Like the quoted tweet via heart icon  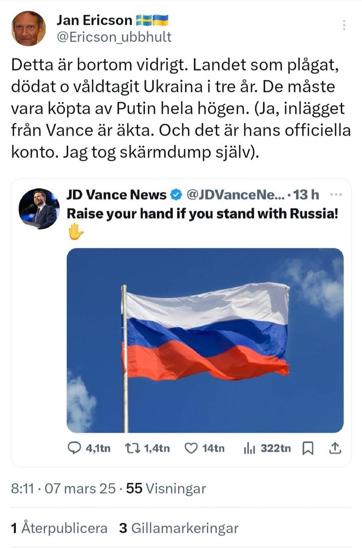[190, 449]
